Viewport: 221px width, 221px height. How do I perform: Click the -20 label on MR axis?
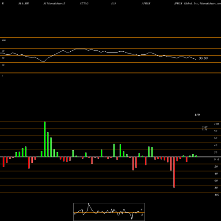click(x=216, y=167)
